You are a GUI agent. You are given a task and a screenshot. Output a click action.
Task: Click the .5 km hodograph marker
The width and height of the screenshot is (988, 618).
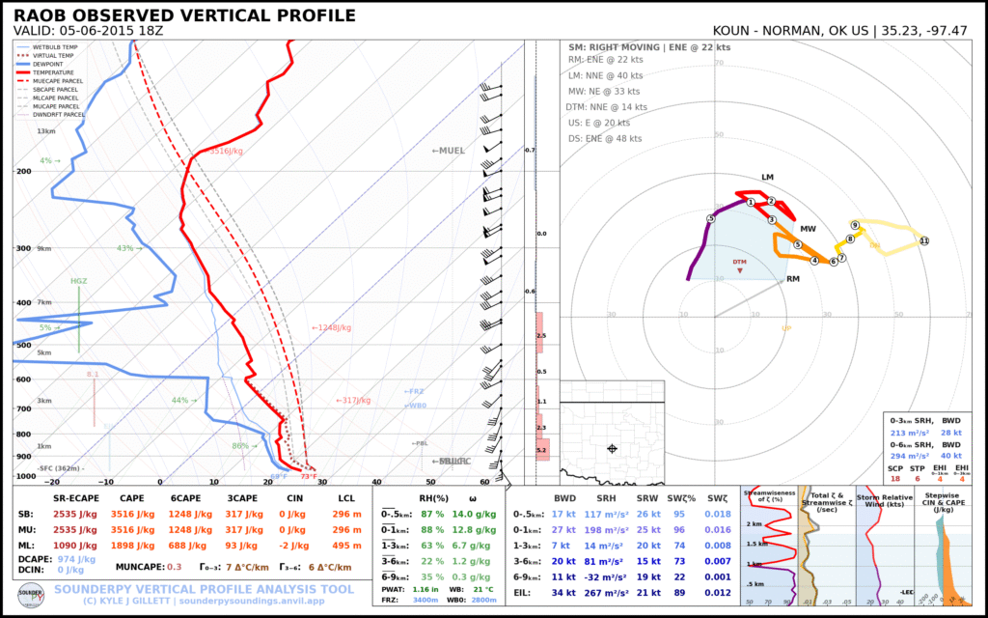(x=711, y=218)
